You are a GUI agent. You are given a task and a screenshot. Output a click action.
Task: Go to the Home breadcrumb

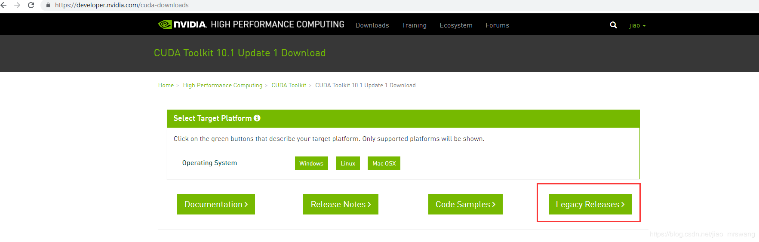point(166,86)
